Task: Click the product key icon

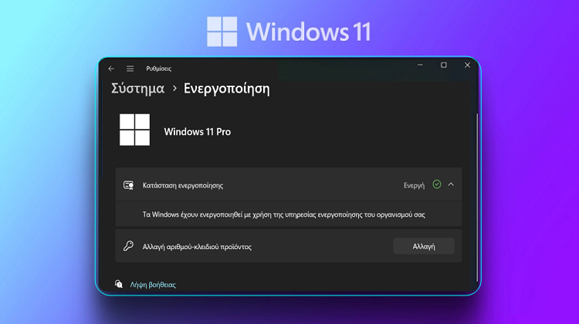Action: tap(128, 246)
